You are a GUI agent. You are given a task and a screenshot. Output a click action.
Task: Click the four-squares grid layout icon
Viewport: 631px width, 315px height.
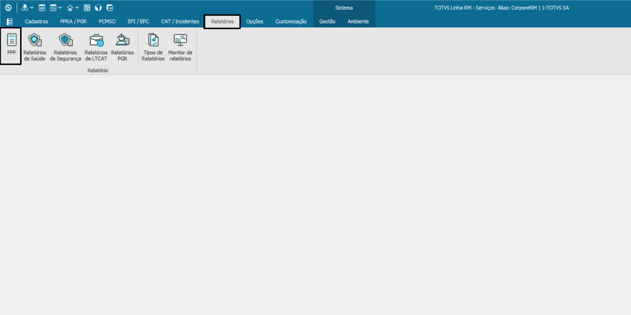point(87,8)
